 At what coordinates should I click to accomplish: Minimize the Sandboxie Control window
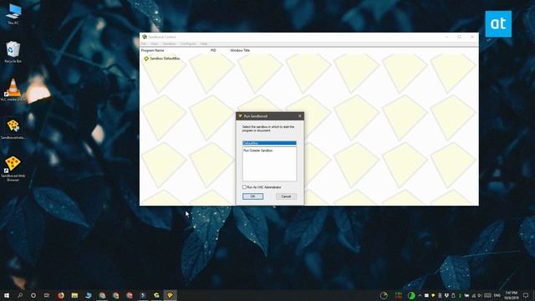pos(446,37)
